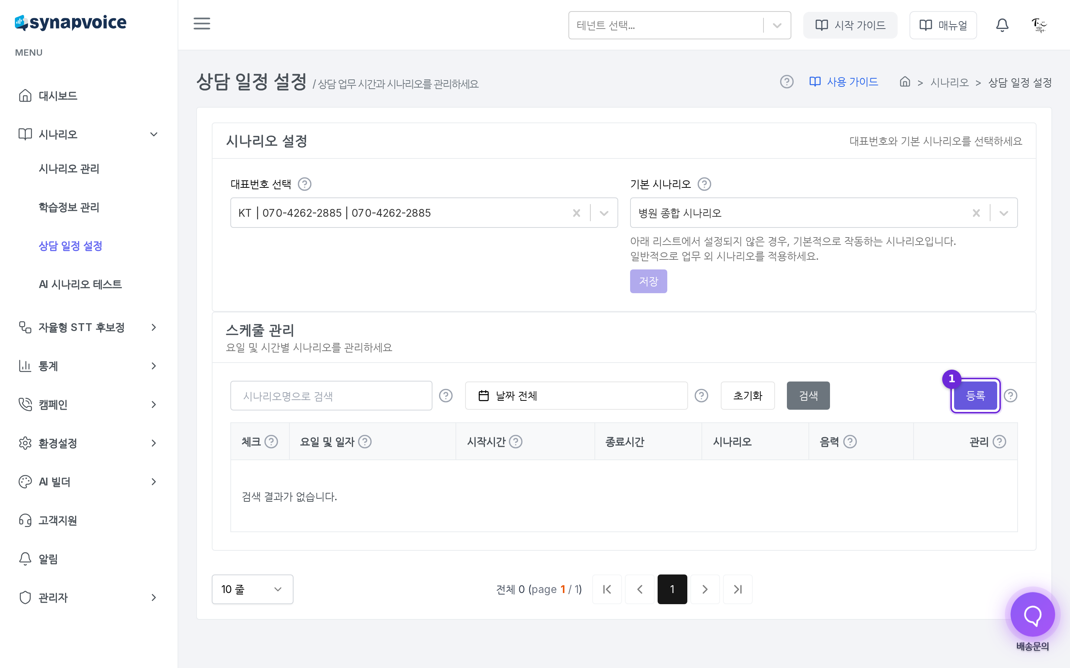The height and width of the screenshot is (668, 1070).
Task: Open the 테넌트 선택 dropdown
Action: 679,25
